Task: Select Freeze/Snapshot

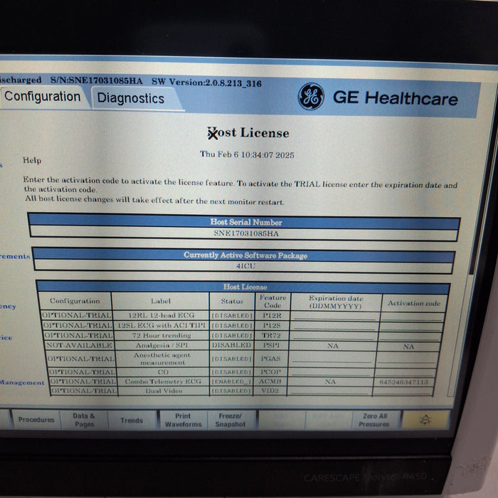Action: [231, 420]
